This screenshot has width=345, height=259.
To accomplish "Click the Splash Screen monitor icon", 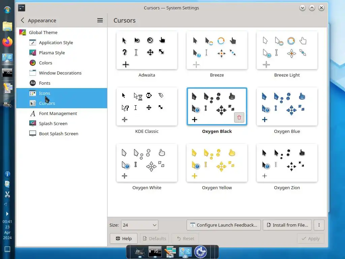I will pos(33,123).
